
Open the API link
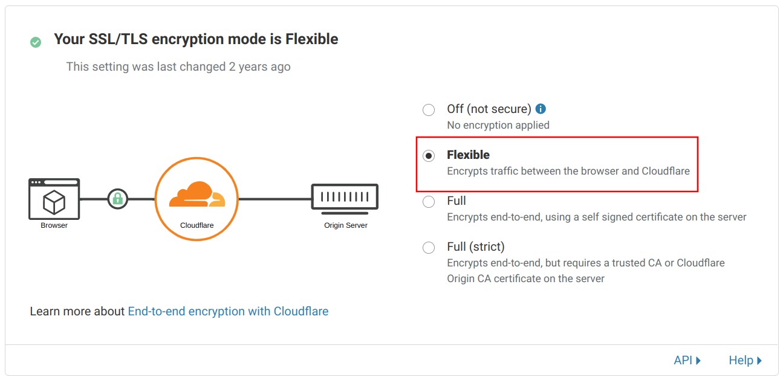click(x=684, y=360)
